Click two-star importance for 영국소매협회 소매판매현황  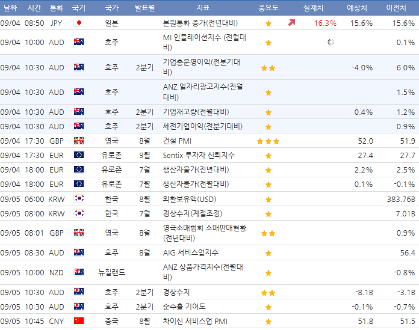pos(268,234)
